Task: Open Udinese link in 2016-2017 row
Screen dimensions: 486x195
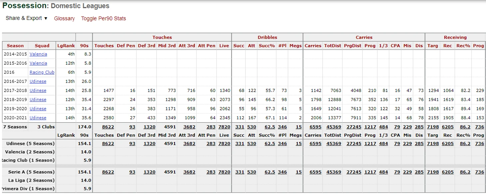Action: click(x=38, y=81)
